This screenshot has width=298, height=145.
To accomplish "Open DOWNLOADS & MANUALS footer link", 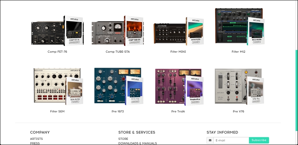I will [x=137, y=143].
